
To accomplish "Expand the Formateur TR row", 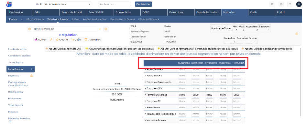I will click(153, 101).
